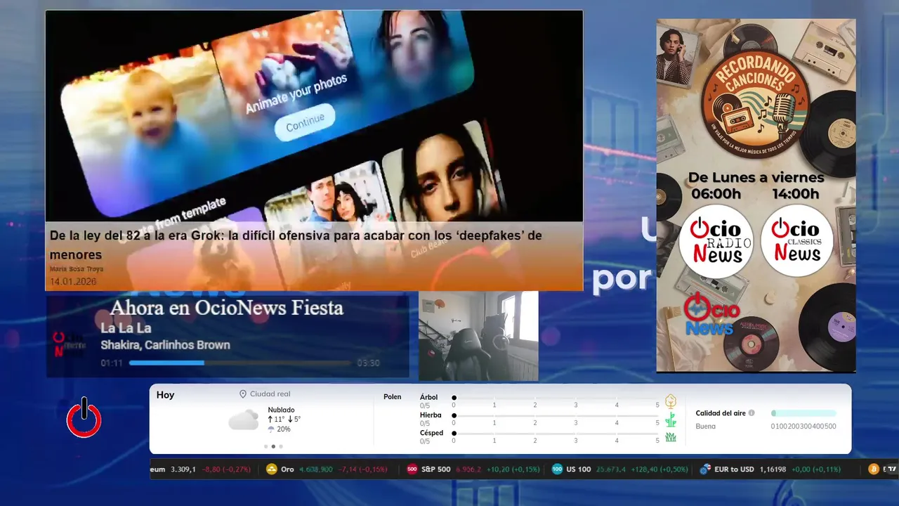This screenshot has height=506, width=899.
Task: Click the 14:00h schedule time
Action: click(795, 194)
